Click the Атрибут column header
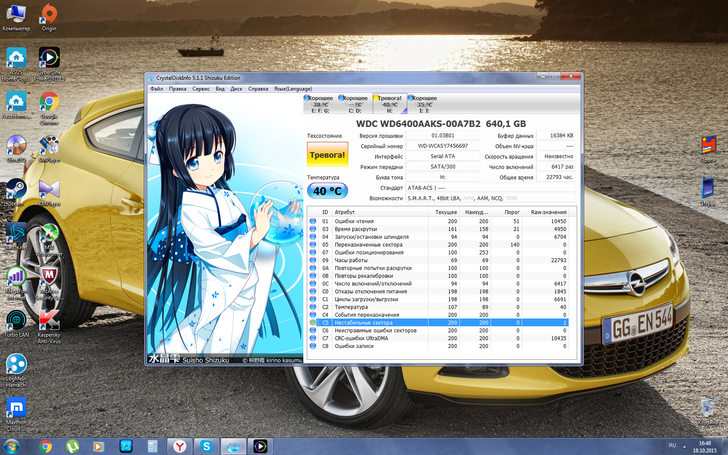The width and height of the screenshot is (728, 455). click(380, 212)
